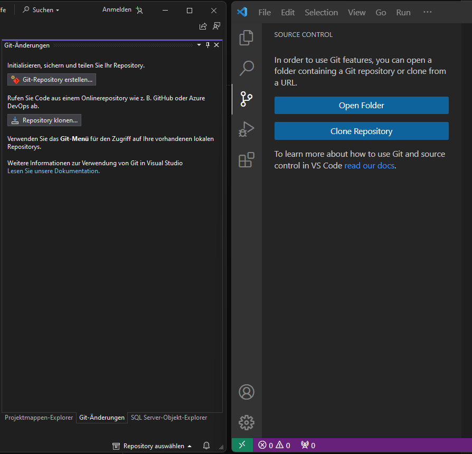Open Run and Debug view in VS Code

[246, 129]
